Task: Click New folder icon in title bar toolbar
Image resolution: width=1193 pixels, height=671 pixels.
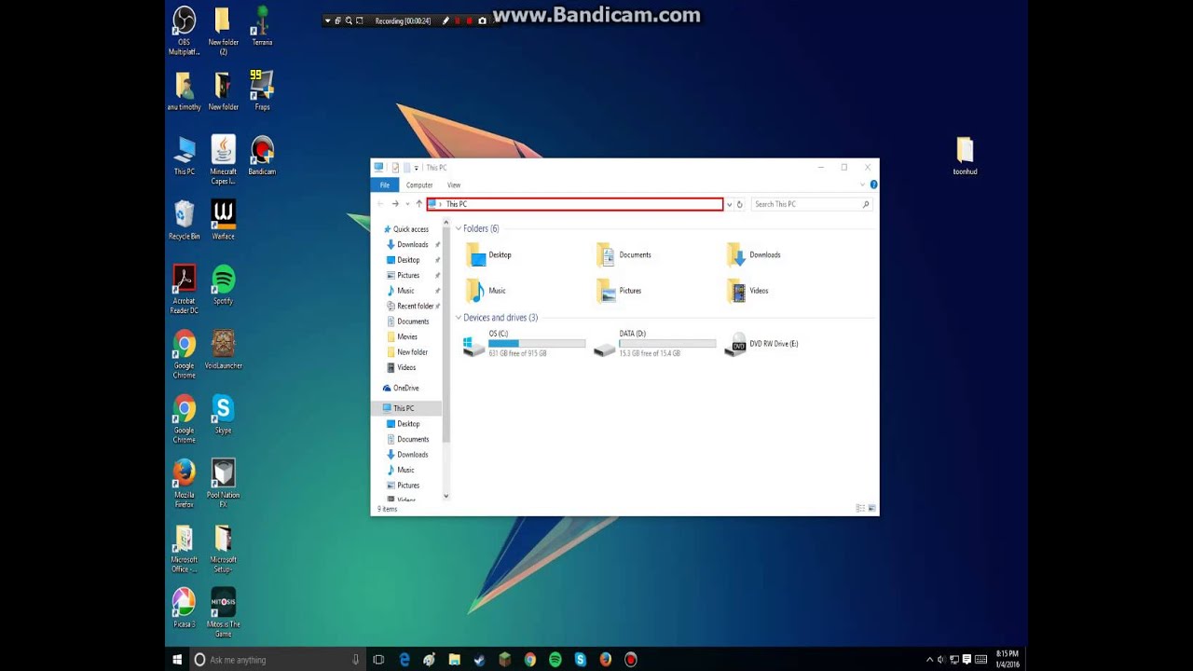Action: (406, 168)
